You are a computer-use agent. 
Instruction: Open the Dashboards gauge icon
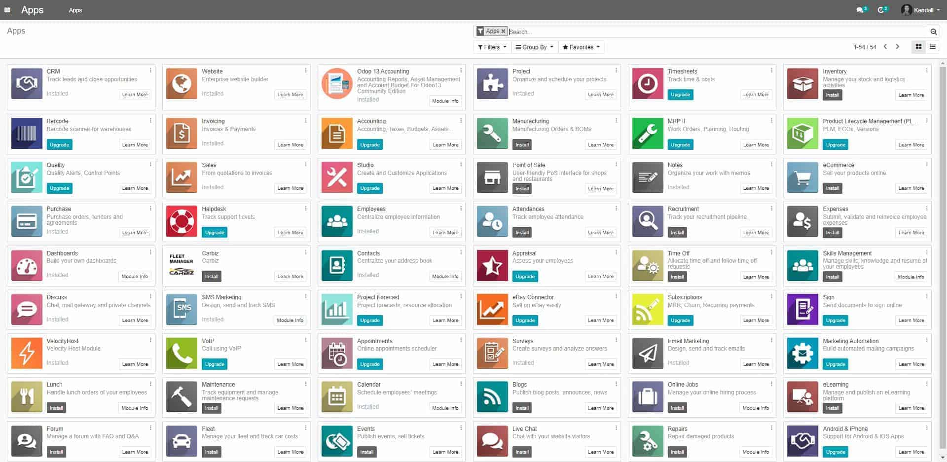(27, 265)
